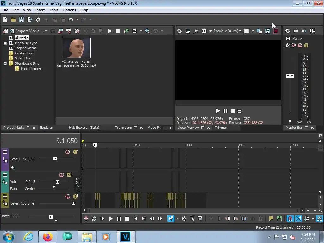Open track 3 hamburger menu
The image size is (324, 243).
5,196
